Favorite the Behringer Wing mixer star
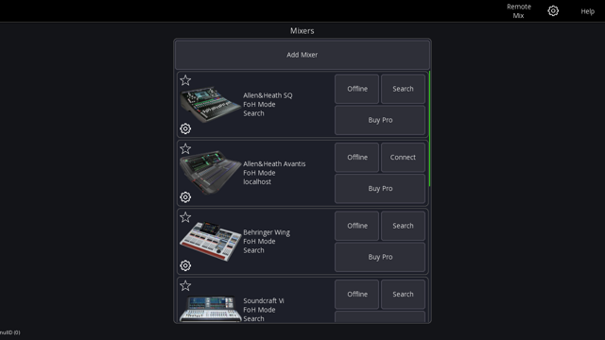Image resolution: width=605 pixels, height=340 pixels. click(x=185, y=217)
